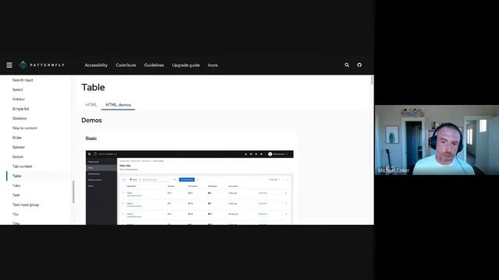Click the PatternFly logo
Image resolution: width=499 pixels, height=280 pixels.
[41, 65]
